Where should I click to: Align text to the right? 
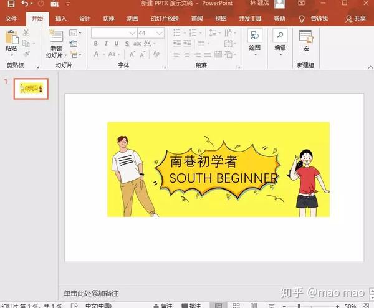[x=198, y=54]
